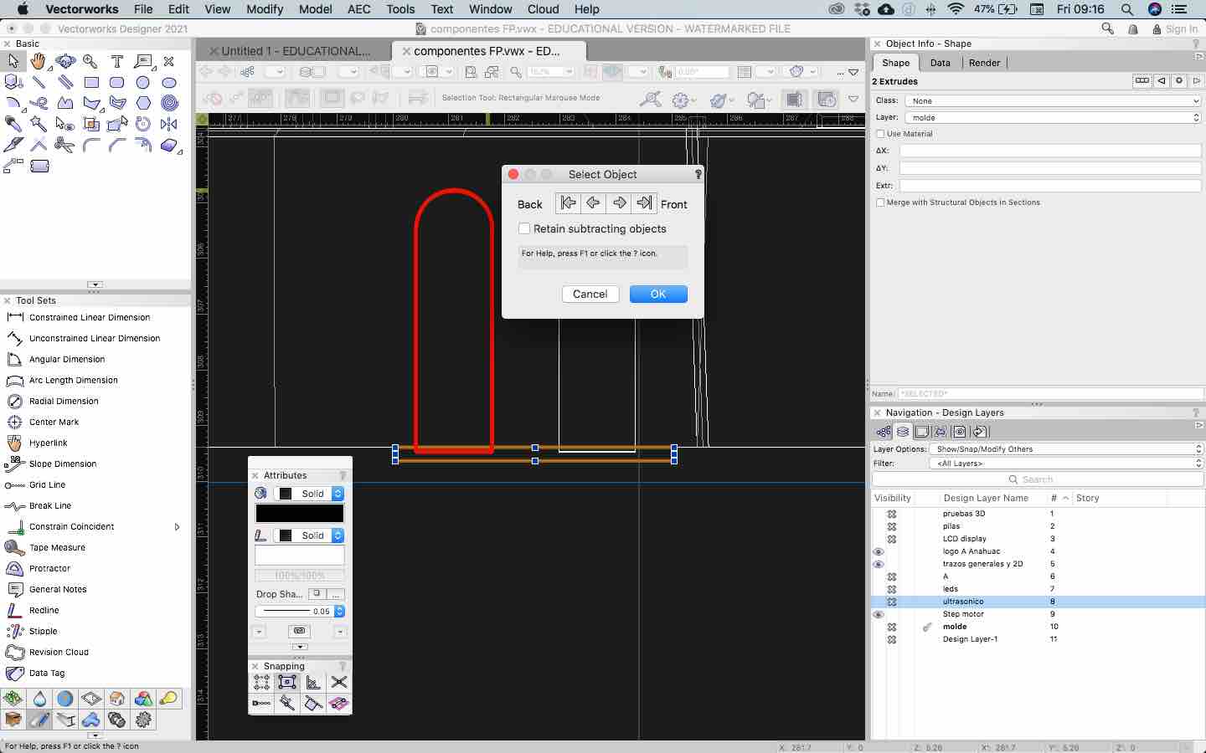Viewport: 1206px width, 753px height.
Task: Open the AEC menu
Action: [359, 9]
